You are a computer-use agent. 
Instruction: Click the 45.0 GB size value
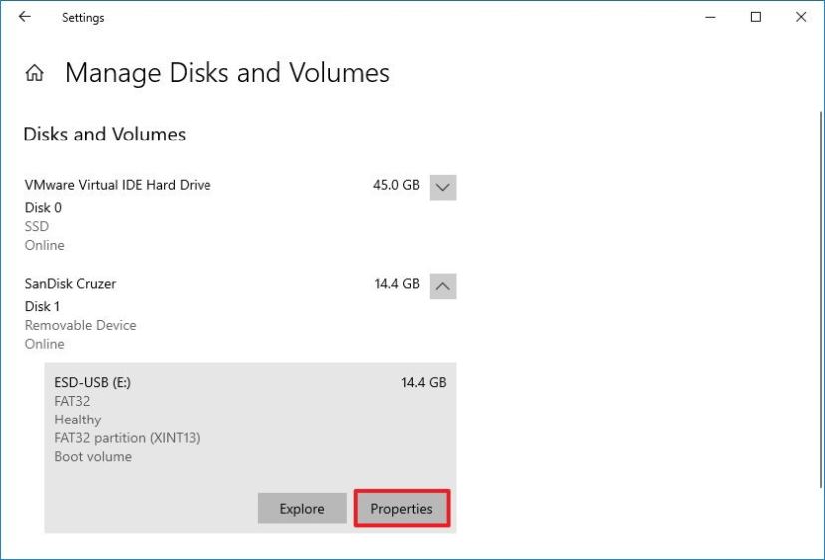coord(396,185)
